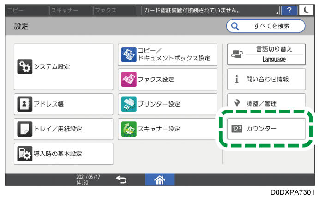Screen dimensions: 319x197
Task: Open the すべてを検索 search field
Action: 265,26
